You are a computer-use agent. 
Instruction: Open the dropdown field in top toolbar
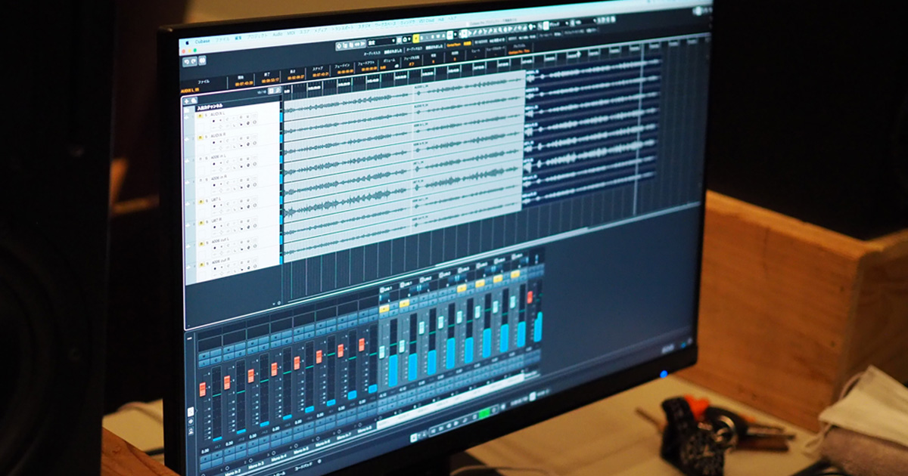(382, 41)
